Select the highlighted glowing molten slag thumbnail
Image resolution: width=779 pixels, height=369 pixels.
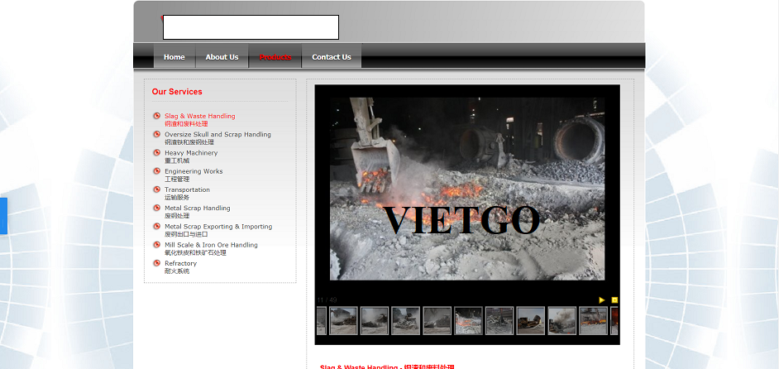click(x=469, y=321)
